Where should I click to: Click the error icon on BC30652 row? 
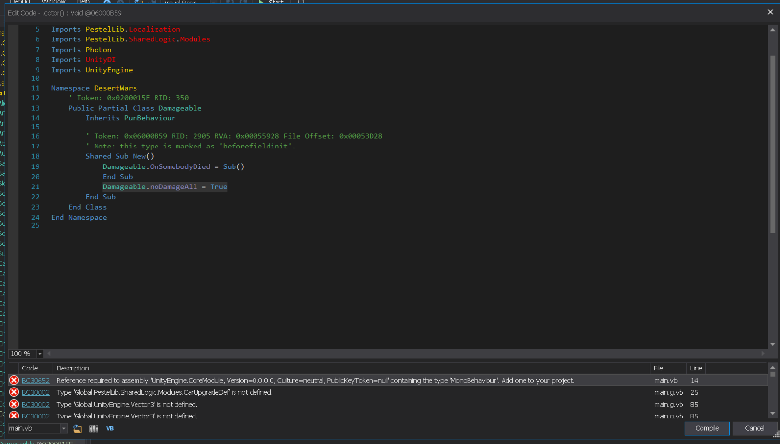coord(14,380)
